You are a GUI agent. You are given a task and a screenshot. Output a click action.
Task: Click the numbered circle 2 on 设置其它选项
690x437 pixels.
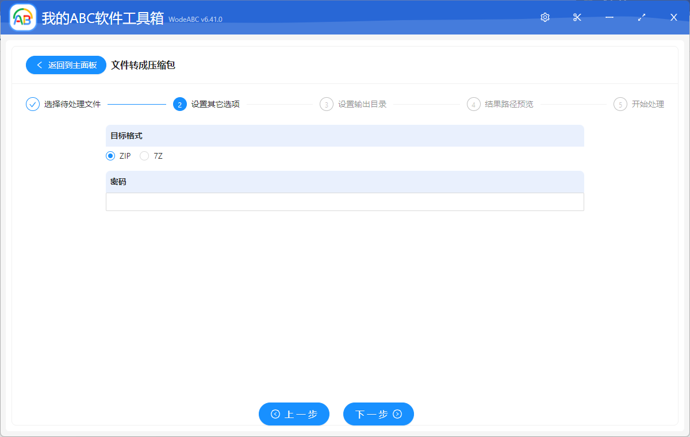pos(180,104)
